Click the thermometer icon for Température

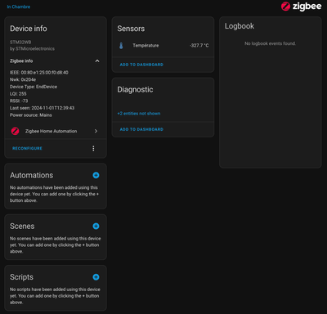(121, 46)
